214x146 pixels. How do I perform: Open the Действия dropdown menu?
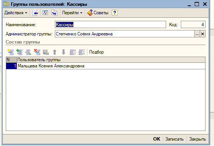coord(15,13)
